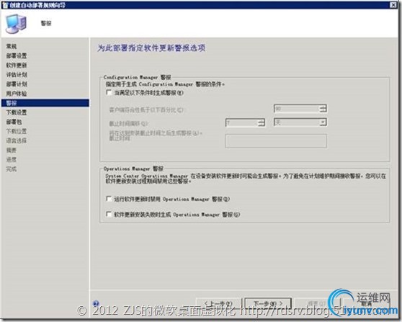Open the deadline offset unit dropdown (天)
Screen dimensions: 402x322
(323, 122)
